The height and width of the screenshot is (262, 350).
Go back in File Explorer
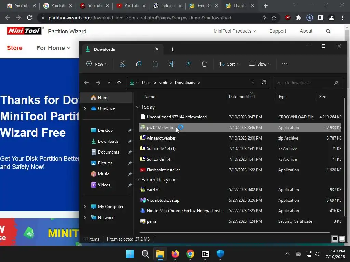tap(86, 83)
